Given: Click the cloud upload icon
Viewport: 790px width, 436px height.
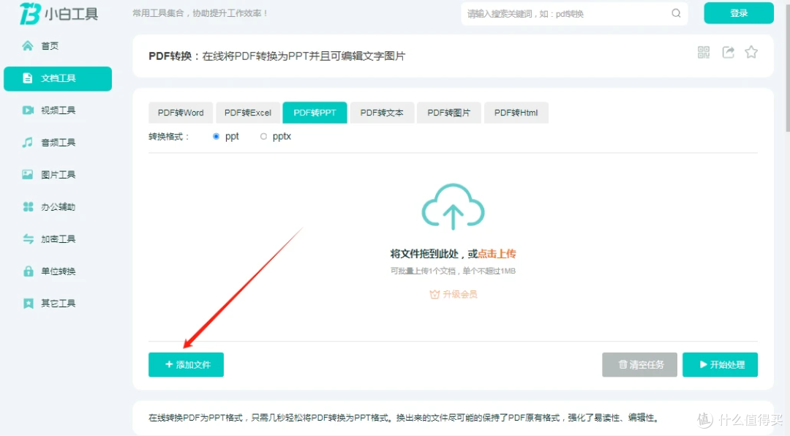Looking at the screenshot, I should [x=453, y=207].
